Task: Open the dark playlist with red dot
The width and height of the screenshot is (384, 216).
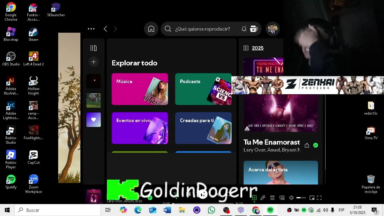Action: tap(94, 81)
